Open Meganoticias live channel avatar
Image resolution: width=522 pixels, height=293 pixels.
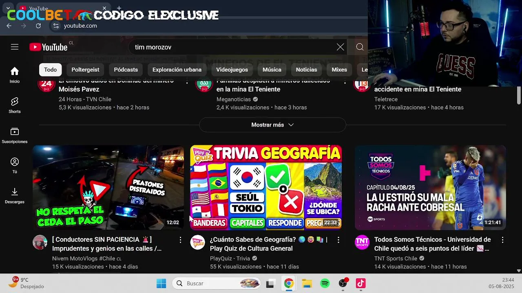coord(204,85)
